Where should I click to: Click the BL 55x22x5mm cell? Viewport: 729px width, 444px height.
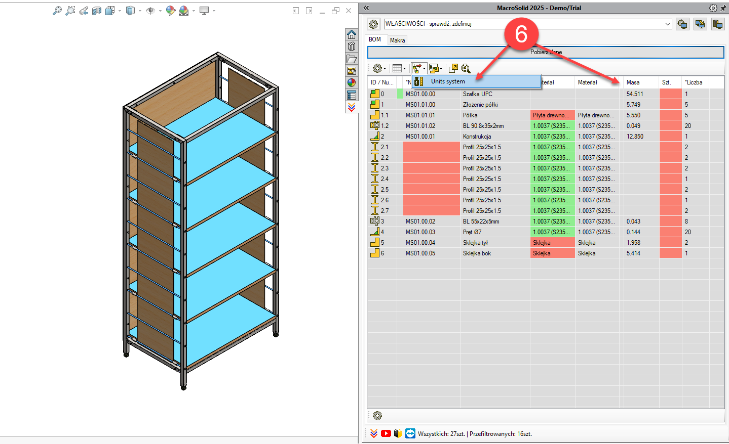[x=494, y=221]
